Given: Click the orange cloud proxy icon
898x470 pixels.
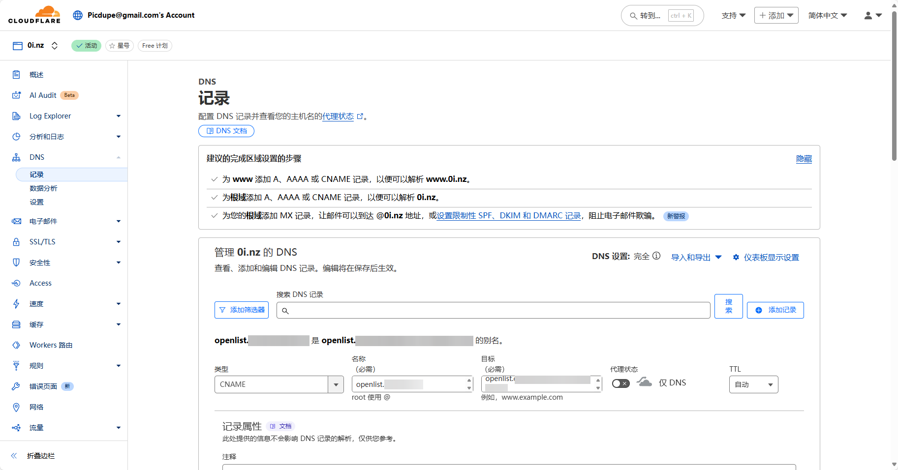Looking at the screenshot, I should tap(644, 382).
